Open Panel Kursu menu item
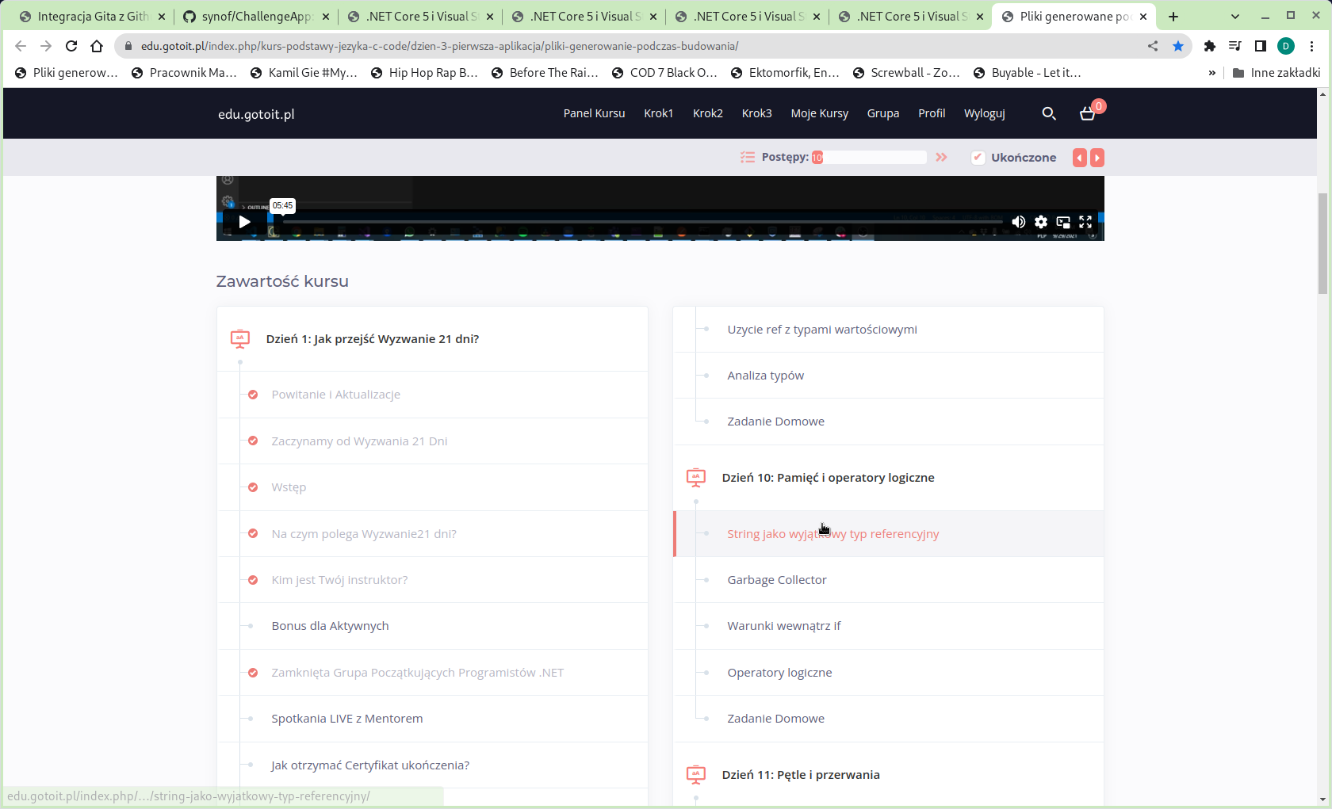This screenshot has height=809, width=1332. coord(594,113)
